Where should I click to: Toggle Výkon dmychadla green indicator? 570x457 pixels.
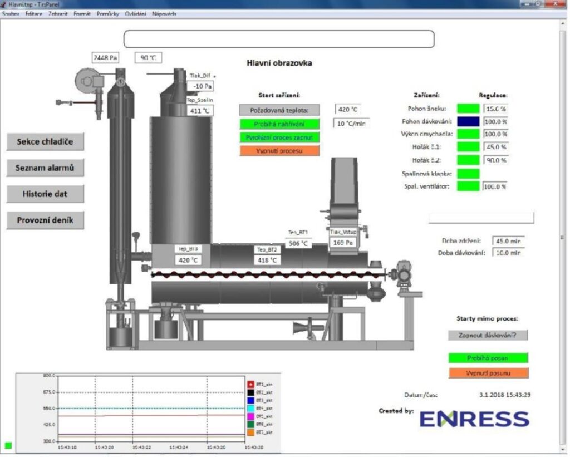[468, 134]
